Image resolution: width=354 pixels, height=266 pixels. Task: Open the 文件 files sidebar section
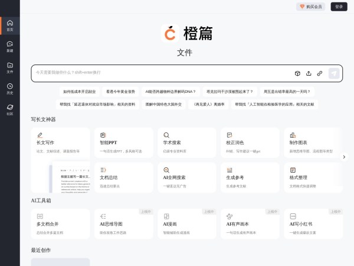click(9, 67)
